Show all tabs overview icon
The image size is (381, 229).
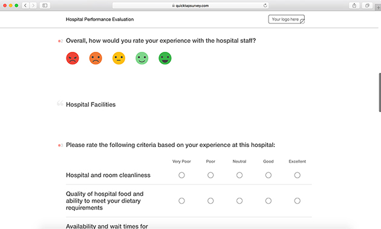(x=367, y=5)
